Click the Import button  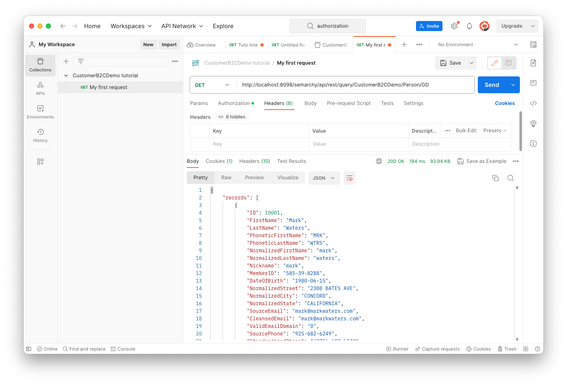click(x=169, y=45)
